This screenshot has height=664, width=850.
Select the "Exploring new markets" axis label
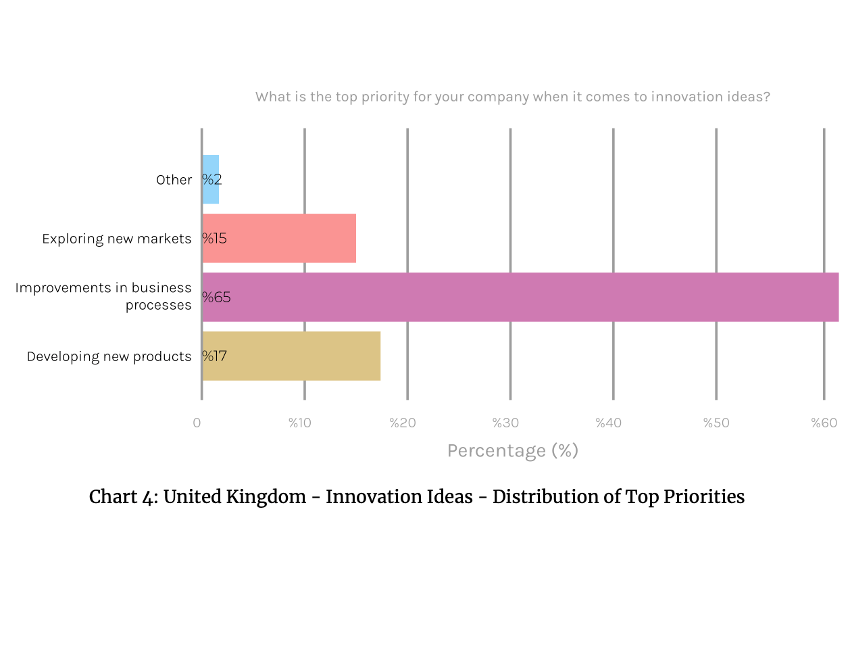pyautogui.click(x=116, y=239)
